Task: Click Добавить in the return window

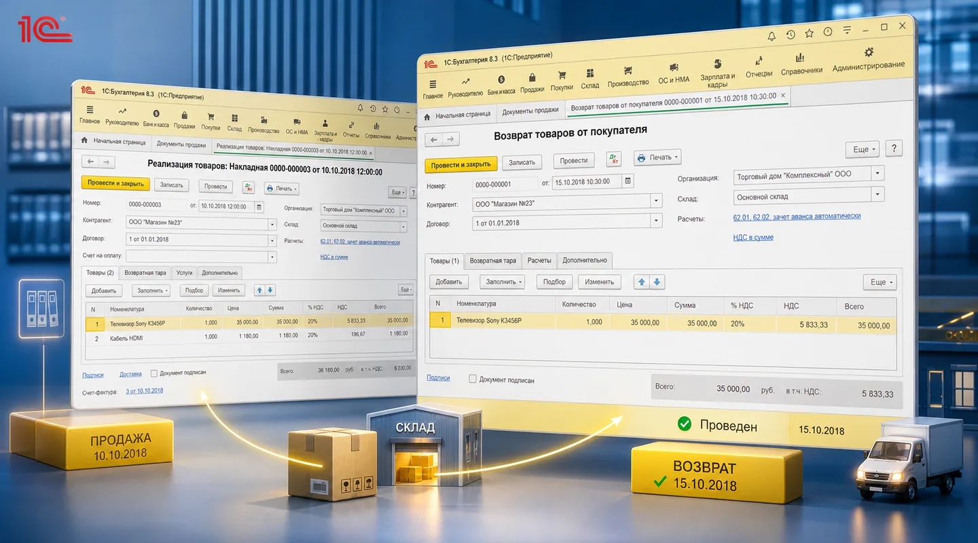Action: 449,282
